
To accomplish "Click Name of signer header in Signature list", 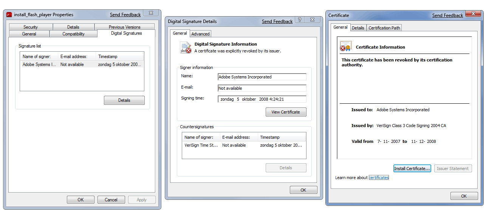I will (39, 57).
